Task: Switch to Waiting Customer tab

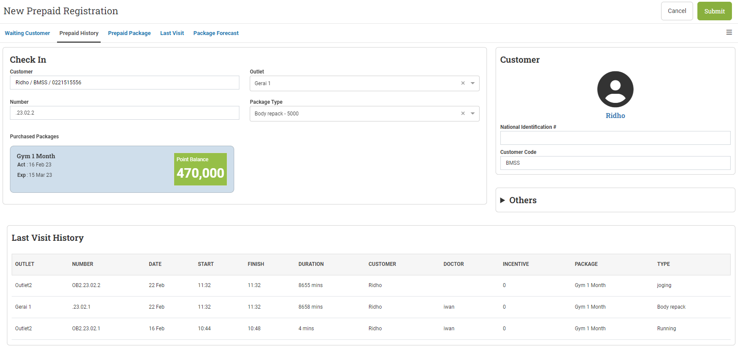Action: 27,33
